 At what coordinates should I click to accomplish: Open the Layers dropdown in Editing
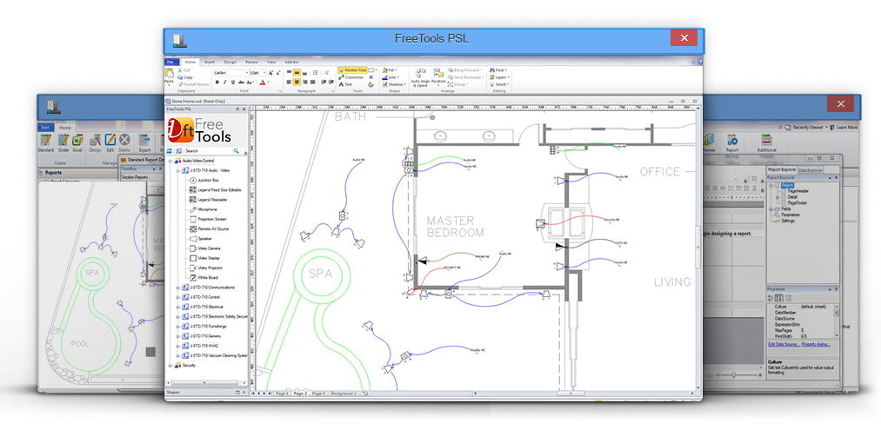499,77
